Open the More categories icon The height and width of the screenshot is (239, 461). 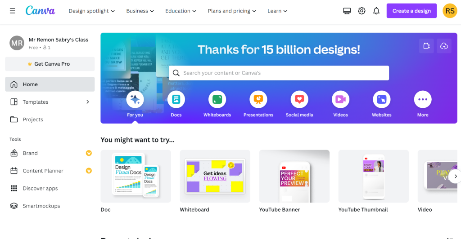pyautogui.click(x=423, y=99)
